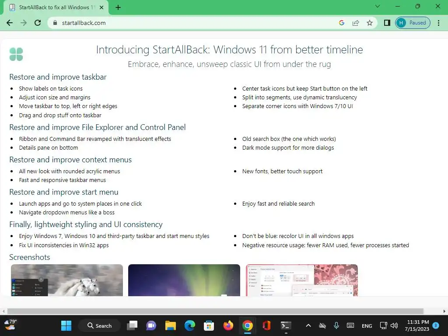Open the weather widget showing 79°
Image resolution: width=448 pixels, height=336 pixels.
tap(11, 325)
